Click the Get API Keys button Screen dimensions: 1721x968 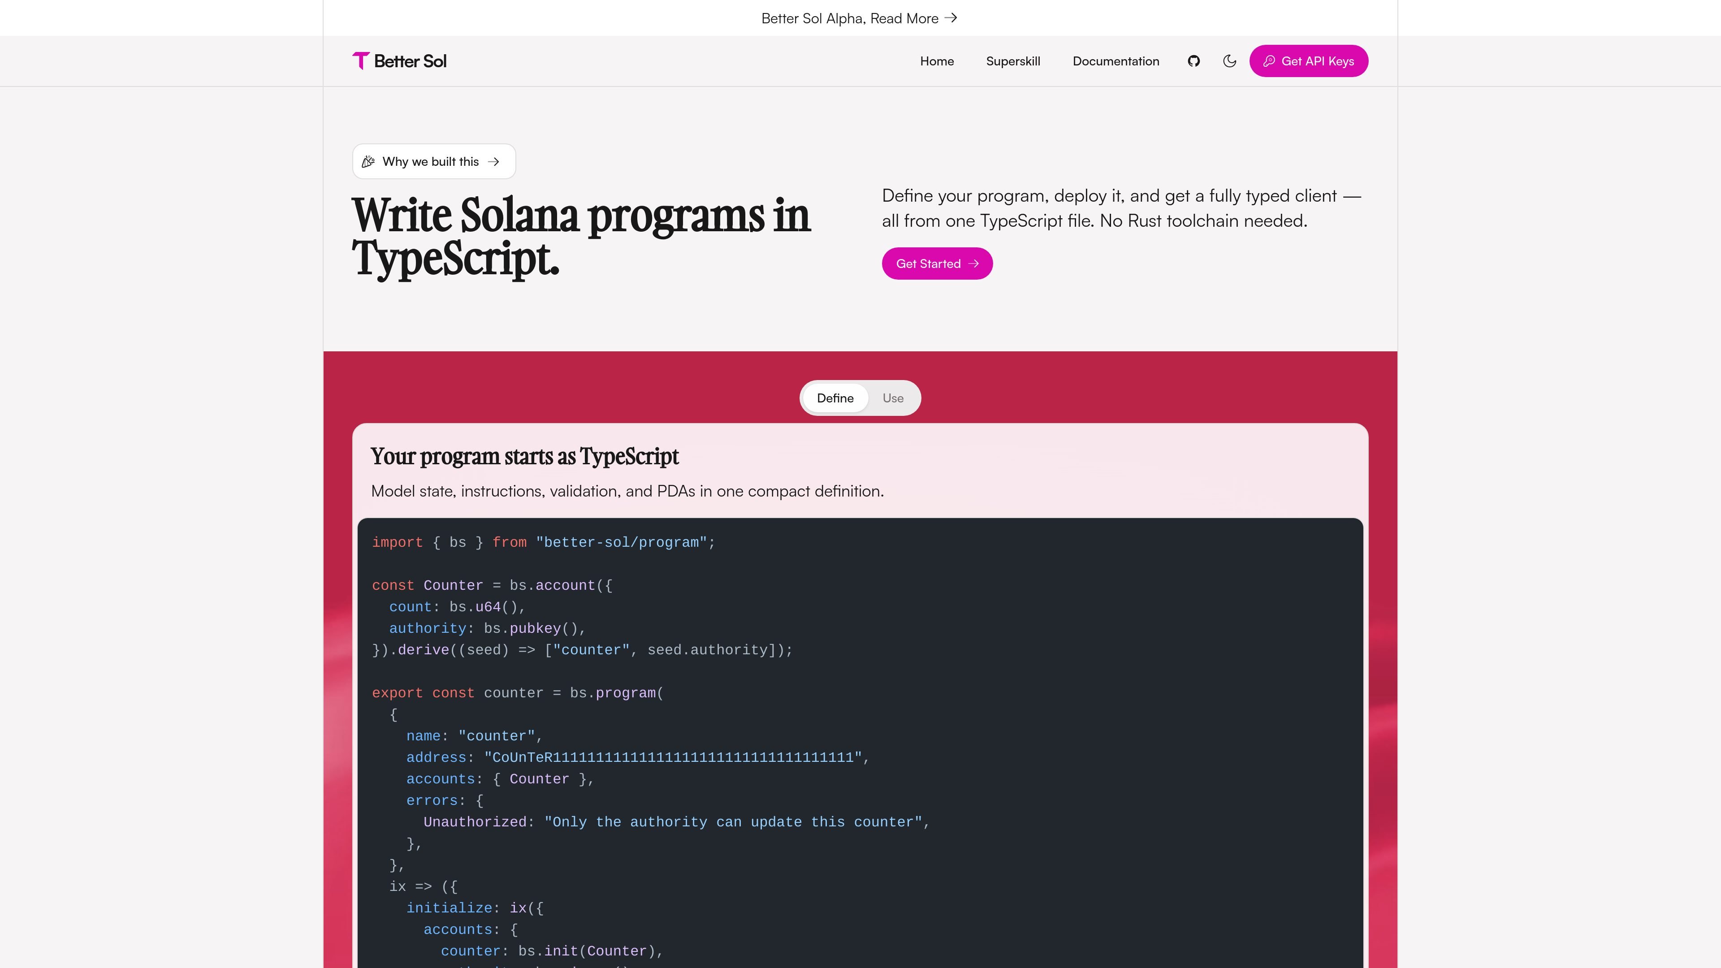pyautogui.click(x=1309, y=61)
